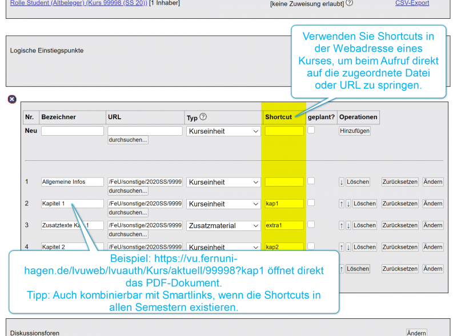Image resolution: width=457 pixels, height=336 pixels.
Task: Move Zusatztexte row down
Action: coord(348,225)
